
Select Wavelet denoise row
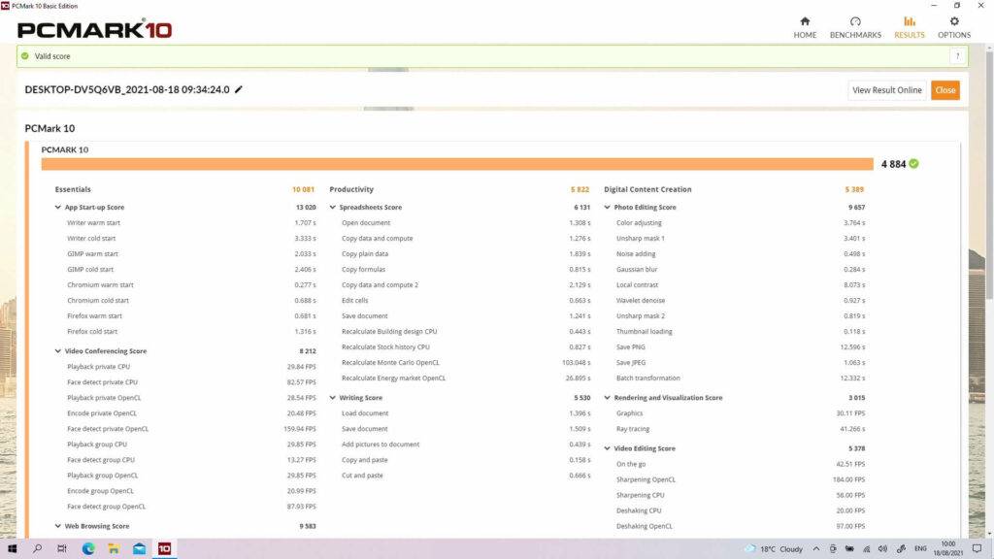click(741, 301)
